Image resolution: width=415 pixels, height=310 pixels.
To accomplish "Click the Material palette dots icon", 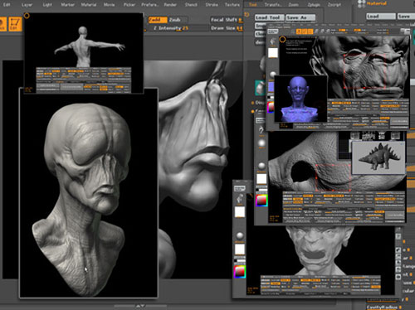I will 361,3.
